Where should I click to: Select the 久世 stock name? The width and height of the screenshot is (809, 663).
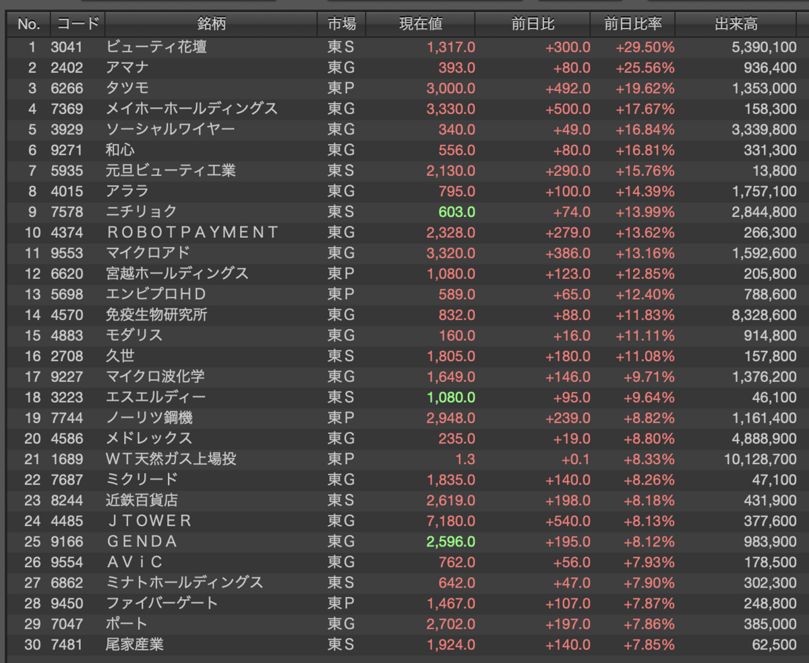point(120,356)
